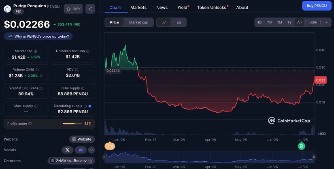Screen dimensions: 334x169
Task: Open the Yield tab
Action: pos(183,7)
